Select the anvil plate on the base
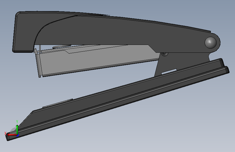This screenshot has width=235, height=152. tap(58, 103)
